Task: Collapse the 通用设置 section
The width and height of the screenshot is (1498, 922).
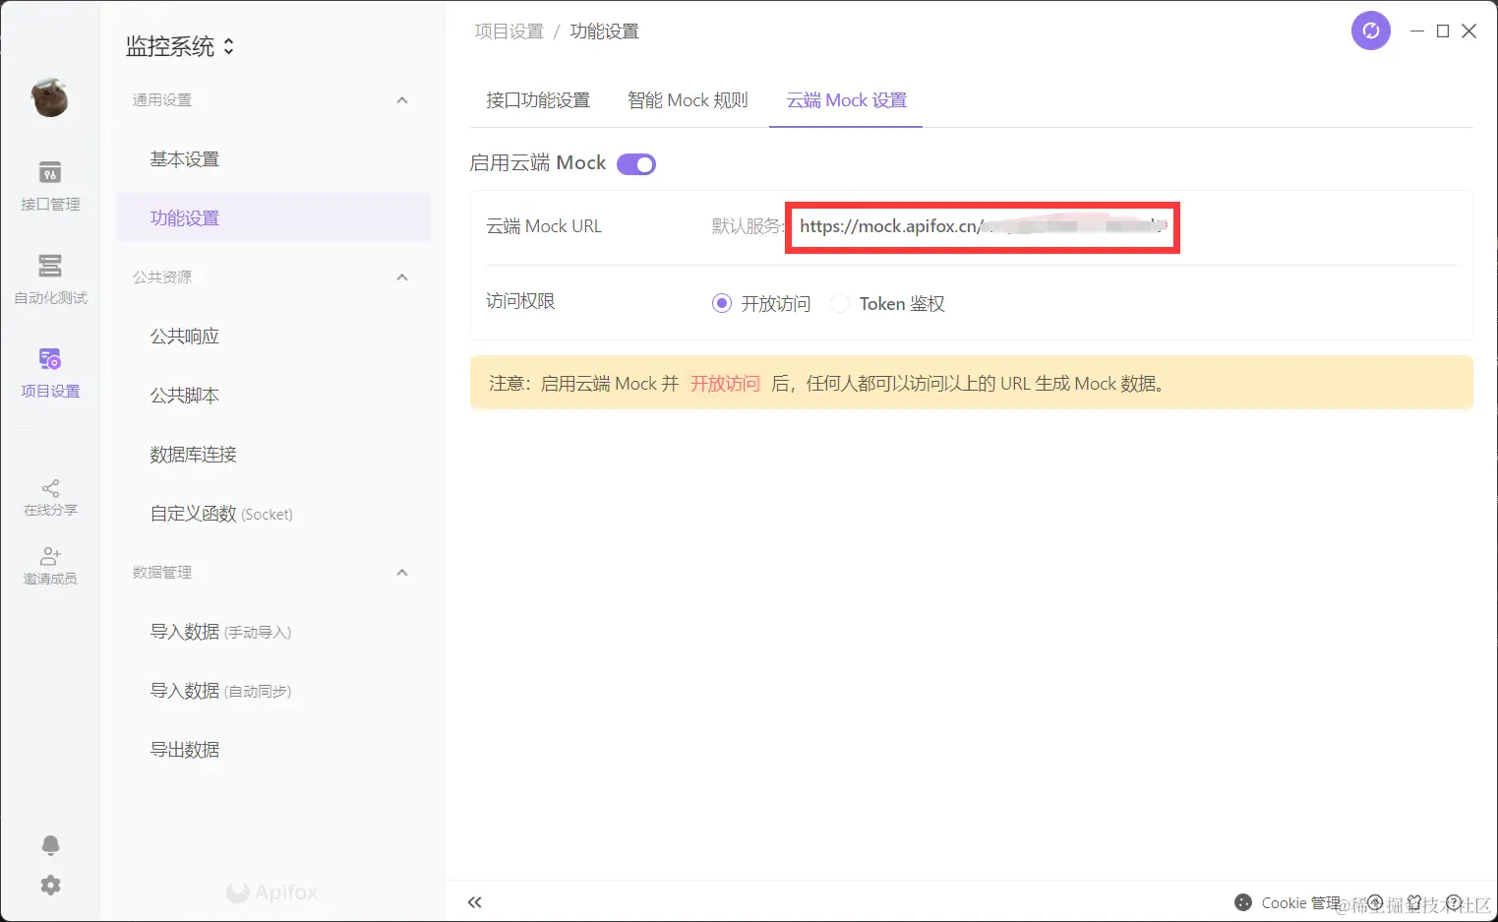Action: [401, 100]
